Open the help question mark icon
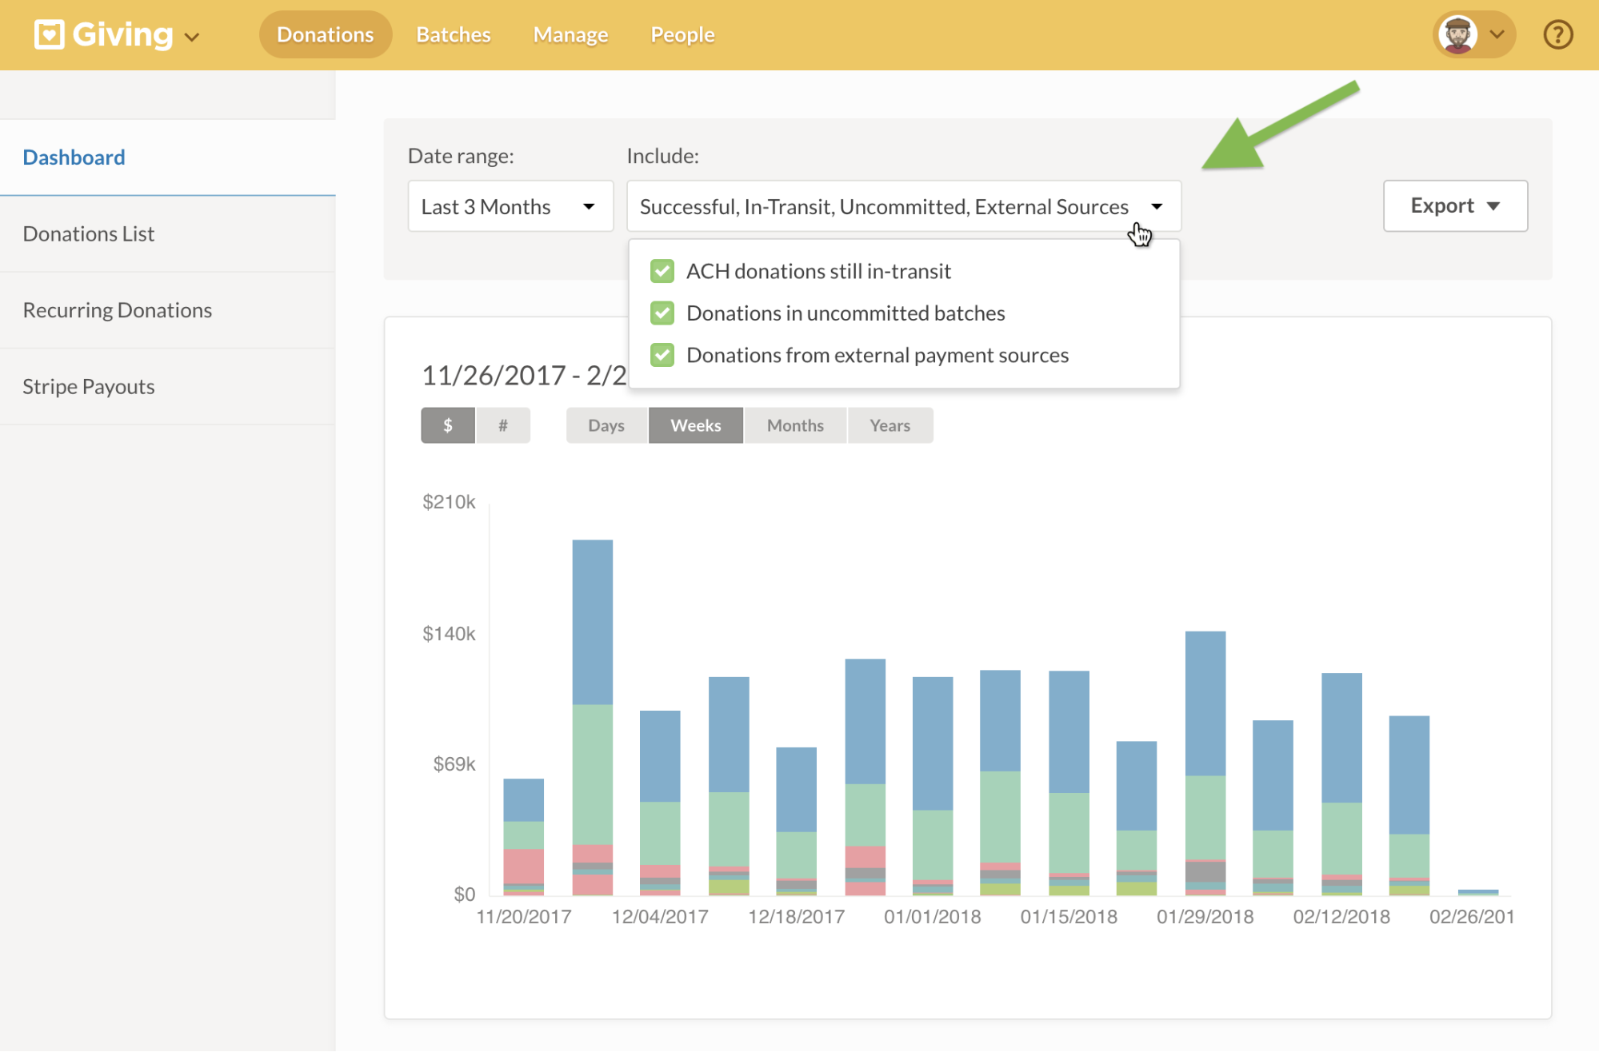The image size is (1599, 1052). click(1557, 34)
